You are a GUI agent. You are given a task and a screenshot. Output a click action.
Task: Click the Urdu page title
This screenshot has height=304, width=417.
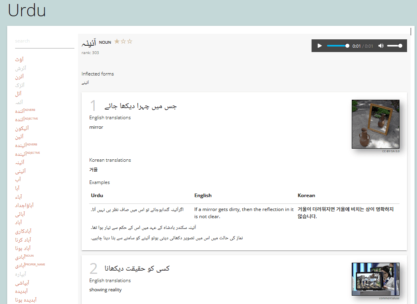26,10
